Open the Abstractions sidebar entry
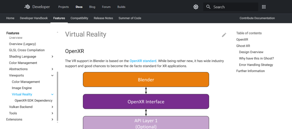This screenshot has height=129, width=292. [x=18, y=69]
